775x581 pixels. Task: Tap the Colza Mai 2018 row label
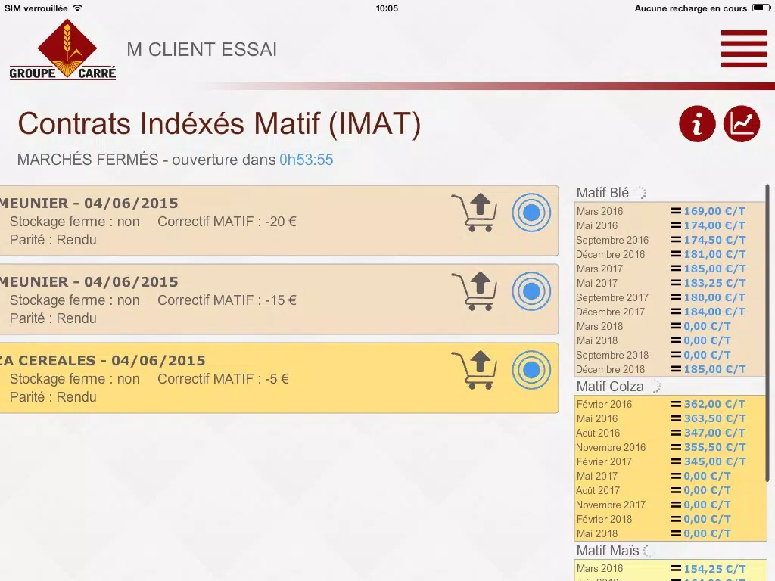(x=597, y=533)
